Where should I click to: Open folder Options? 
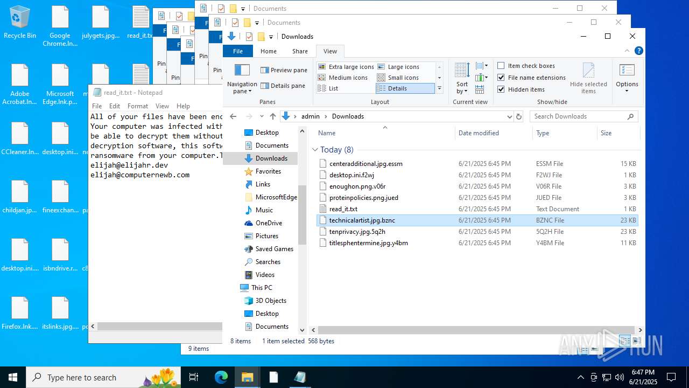pyautogui.click(x=627, y=79)
